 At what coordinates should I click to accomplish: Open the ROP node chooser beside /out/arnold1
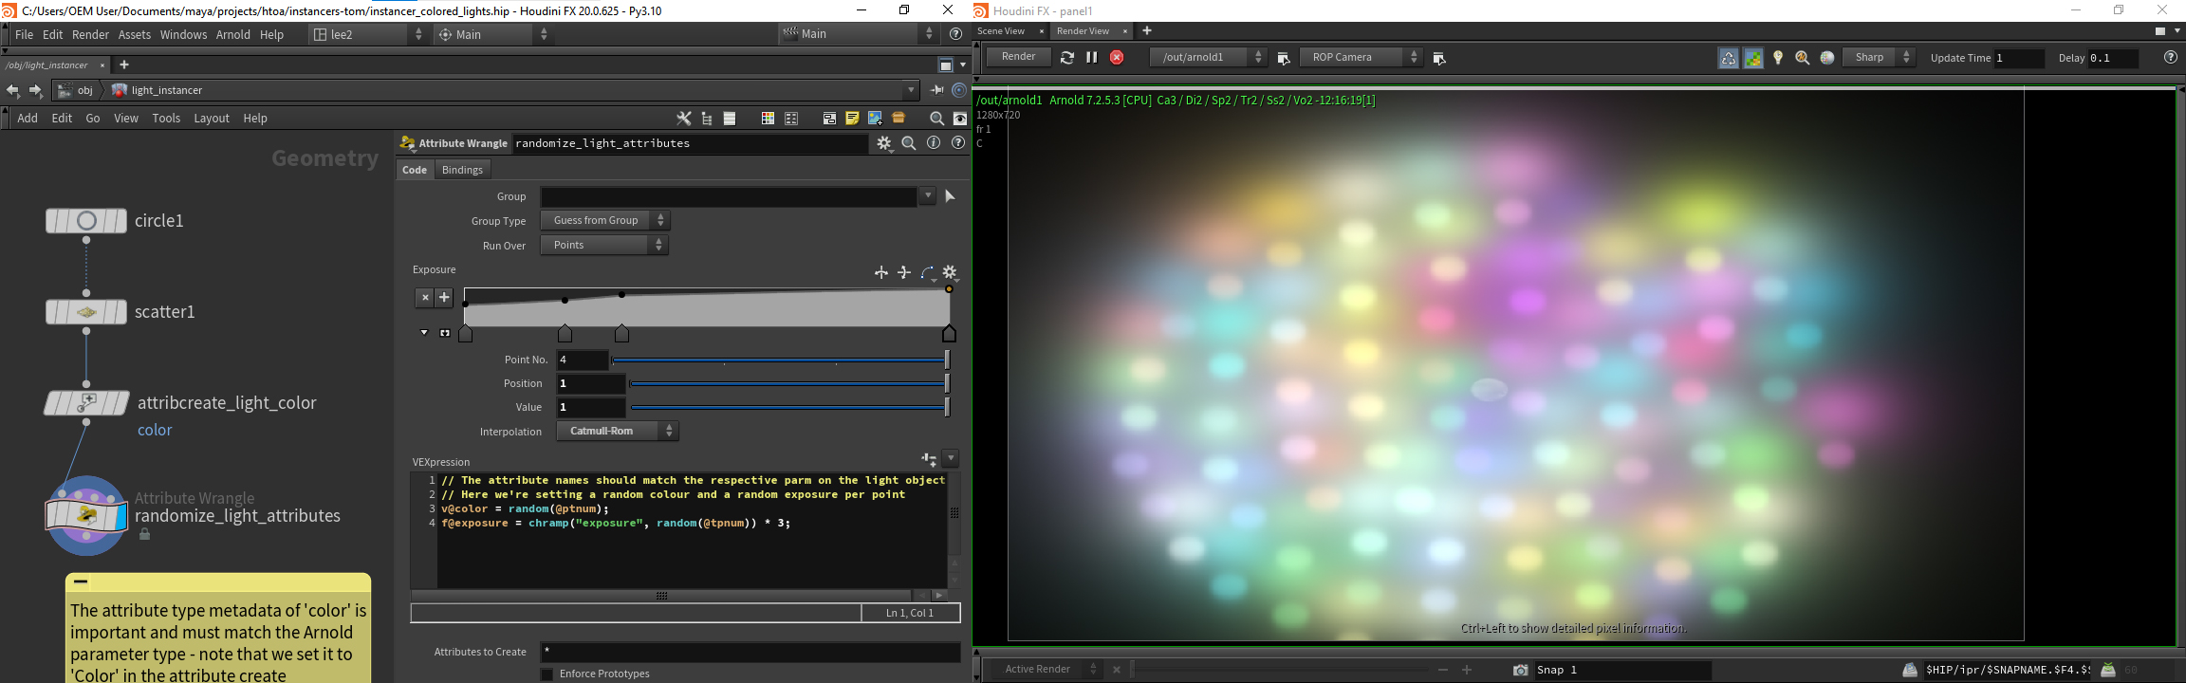(x=1284, y=58)
